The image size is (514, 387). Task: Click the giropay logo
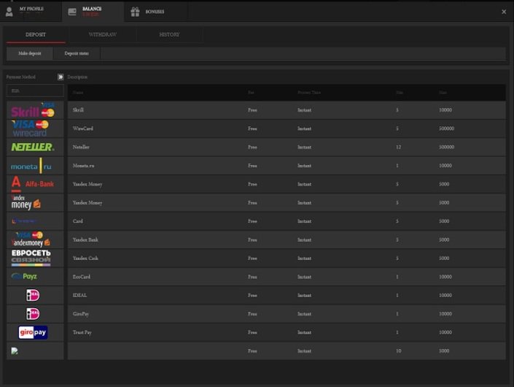tap(33, 332)
